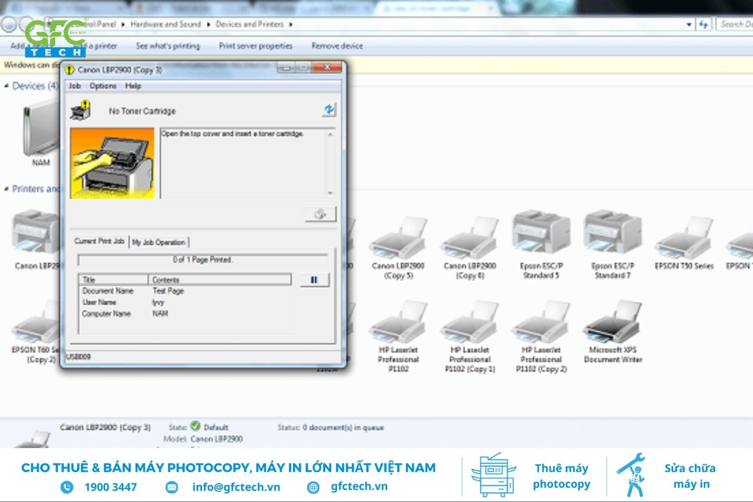
Task: Open the Options menu
Action: point(103,86)
